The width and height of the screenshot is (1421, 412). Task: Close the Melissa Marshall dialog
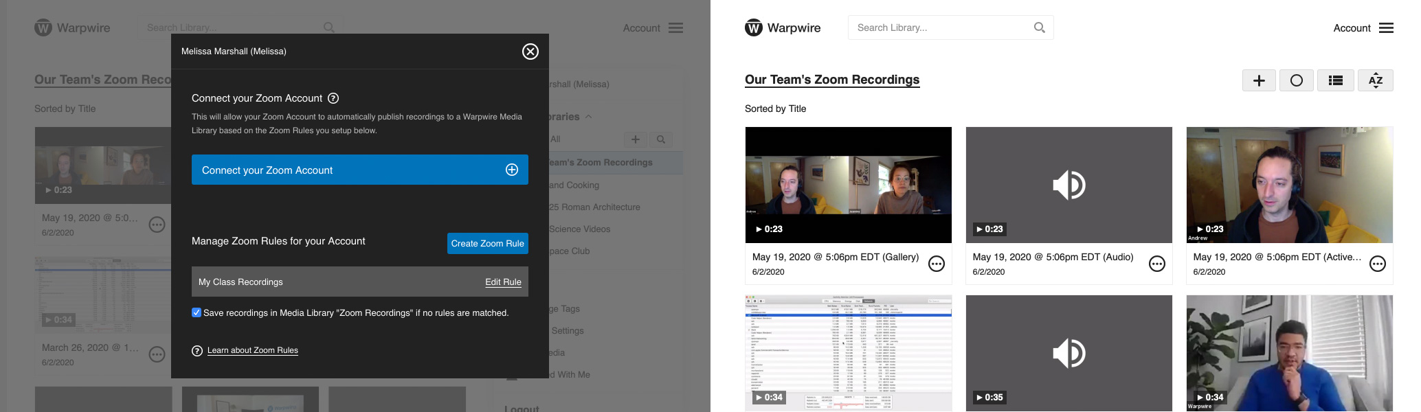tap(530, 51)
